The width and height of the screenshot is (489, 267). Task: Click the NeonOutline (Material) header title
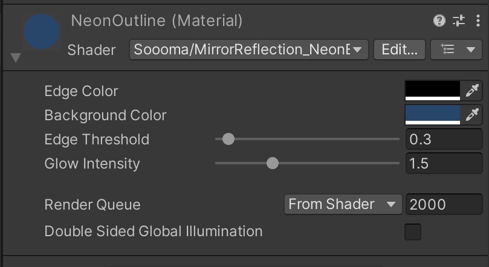[x=157, y=21]
